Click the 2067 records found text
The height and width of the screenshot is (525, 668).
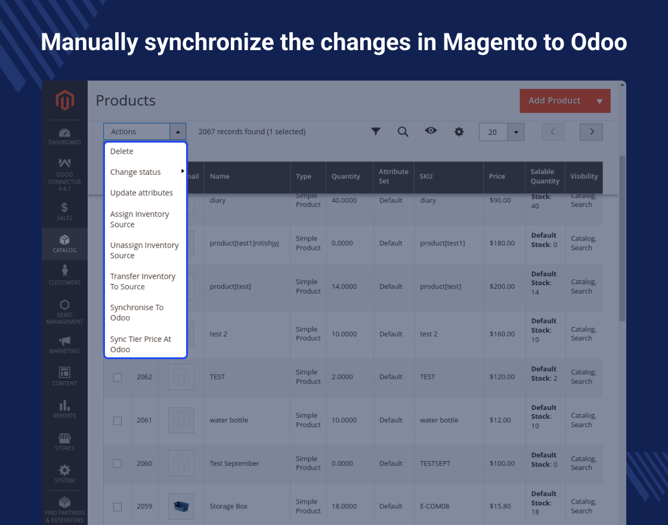click(252, 132)
